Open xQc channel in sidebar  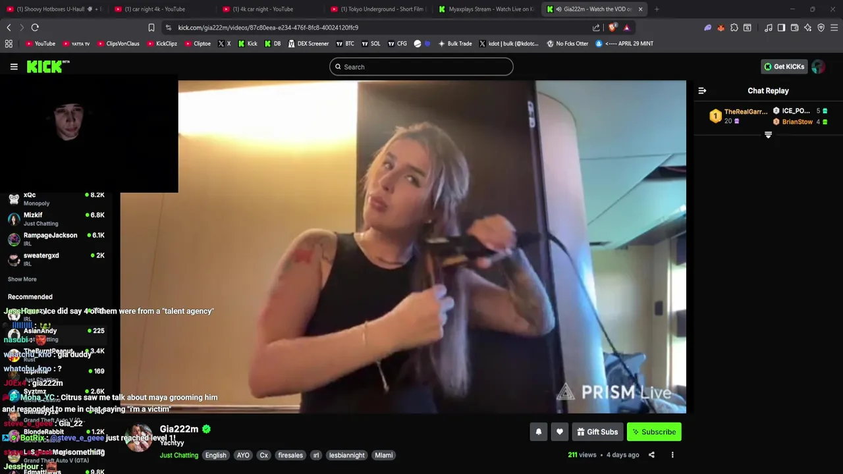[56, 199]
